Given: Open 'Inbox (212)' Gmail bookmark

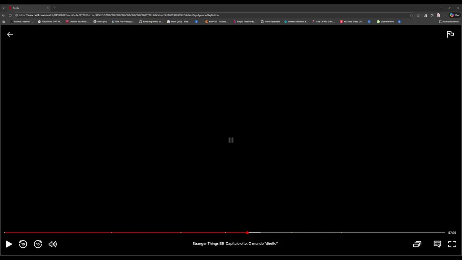Looking at the screenshot, I should click(178, 22).
